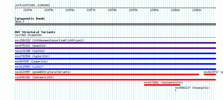Screen dimensions: 223x100
Task: Click the blue nsv3115993 variant bar
Action: 116,69
